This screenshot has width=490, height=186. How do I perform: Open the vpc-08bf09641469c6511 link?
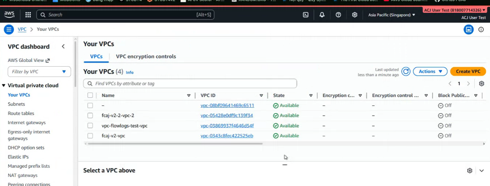[x=227, y=106]
